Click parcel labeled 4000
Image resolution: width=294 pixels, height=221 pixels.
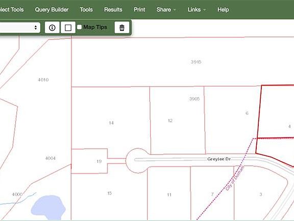point(17,194)
